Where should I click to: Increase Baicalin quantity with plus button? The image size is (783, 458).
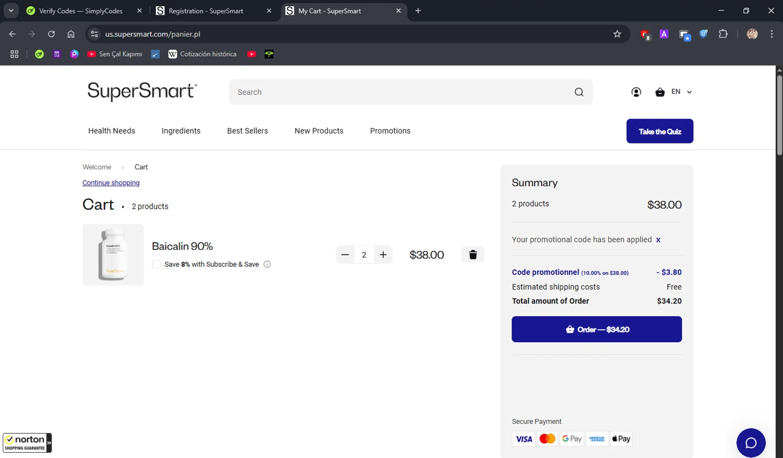coord(383,255)
